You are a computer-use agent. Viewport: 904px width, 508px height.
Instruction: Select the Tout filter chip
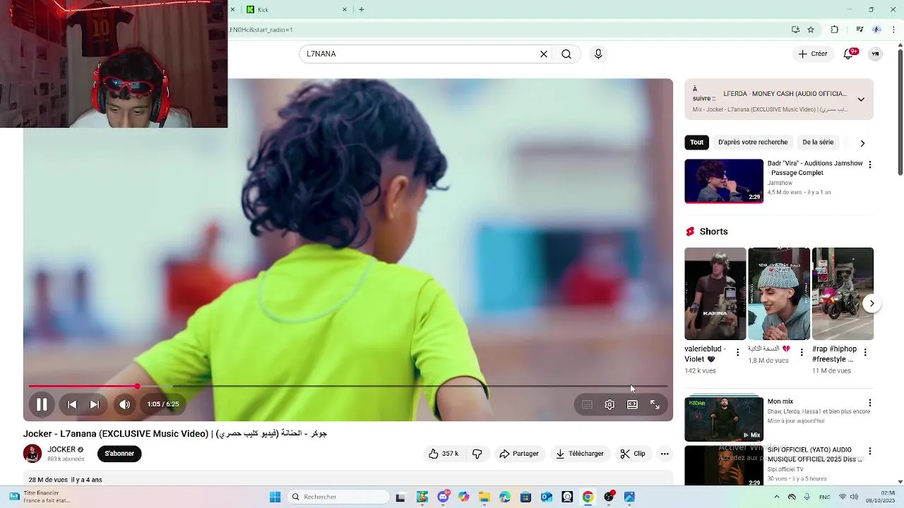(696, 143)
